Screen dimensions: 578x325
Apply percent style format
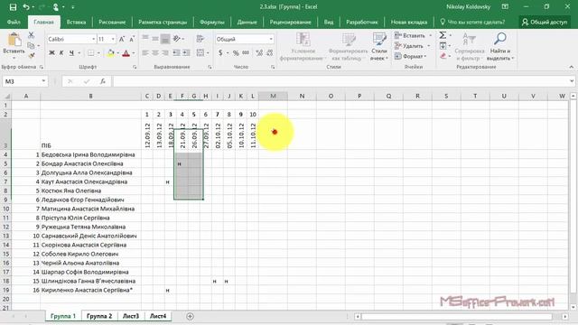tap(236, 53)
